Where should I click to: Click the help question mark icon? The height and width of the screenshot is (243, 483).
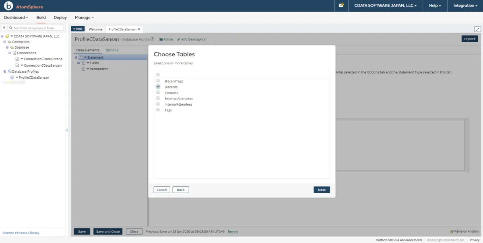pos(153,39)
